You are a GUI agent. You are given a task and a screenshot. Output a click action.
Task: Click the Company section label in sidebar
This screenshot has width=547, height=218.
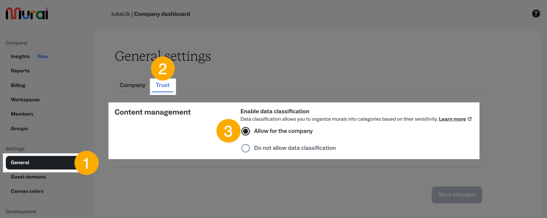coord(17,43)
